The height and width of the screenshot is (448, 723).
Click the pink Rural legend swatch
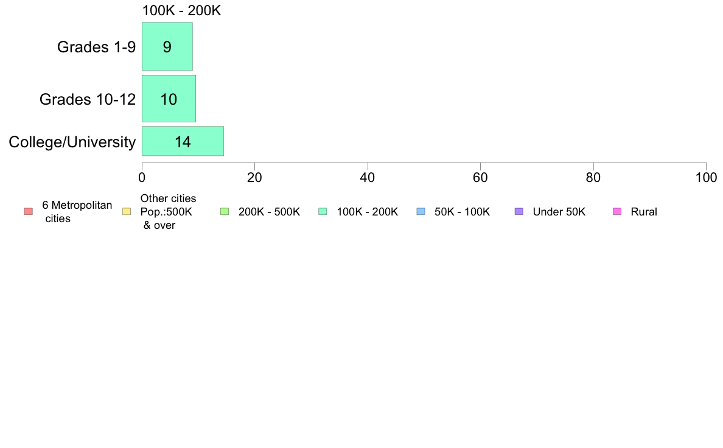click(x=617, y=212)
